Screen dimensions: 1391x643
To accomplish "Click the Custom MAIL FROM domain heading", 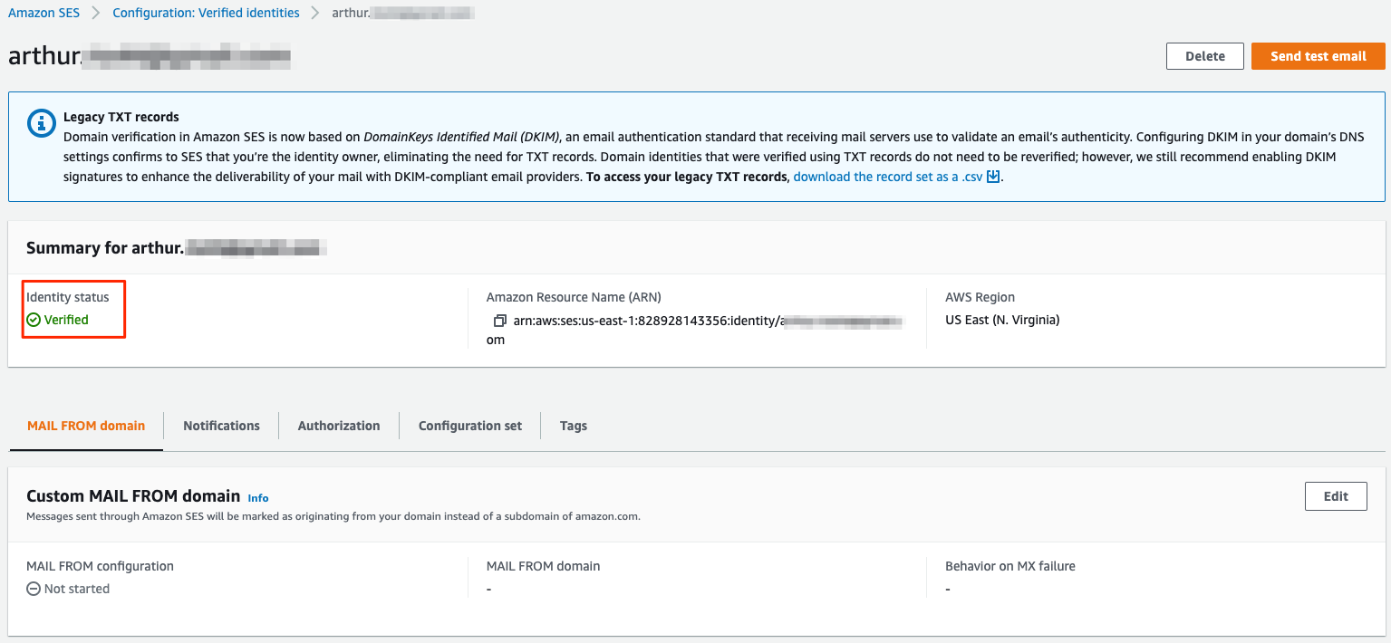I will (x=133, y=496).
